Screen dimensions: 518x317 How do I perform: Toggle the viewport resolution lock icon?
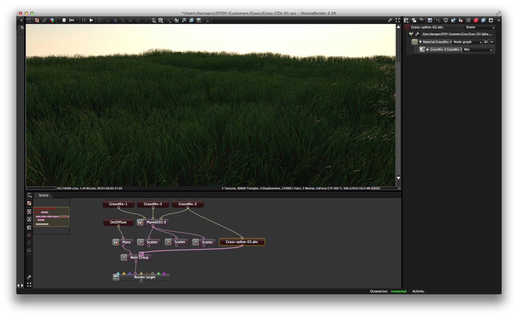[207, 21]
